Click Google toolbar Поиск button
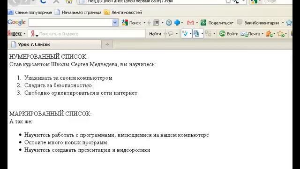The height and width of the screenshot is (169, 300). click(x=131, y=23)
